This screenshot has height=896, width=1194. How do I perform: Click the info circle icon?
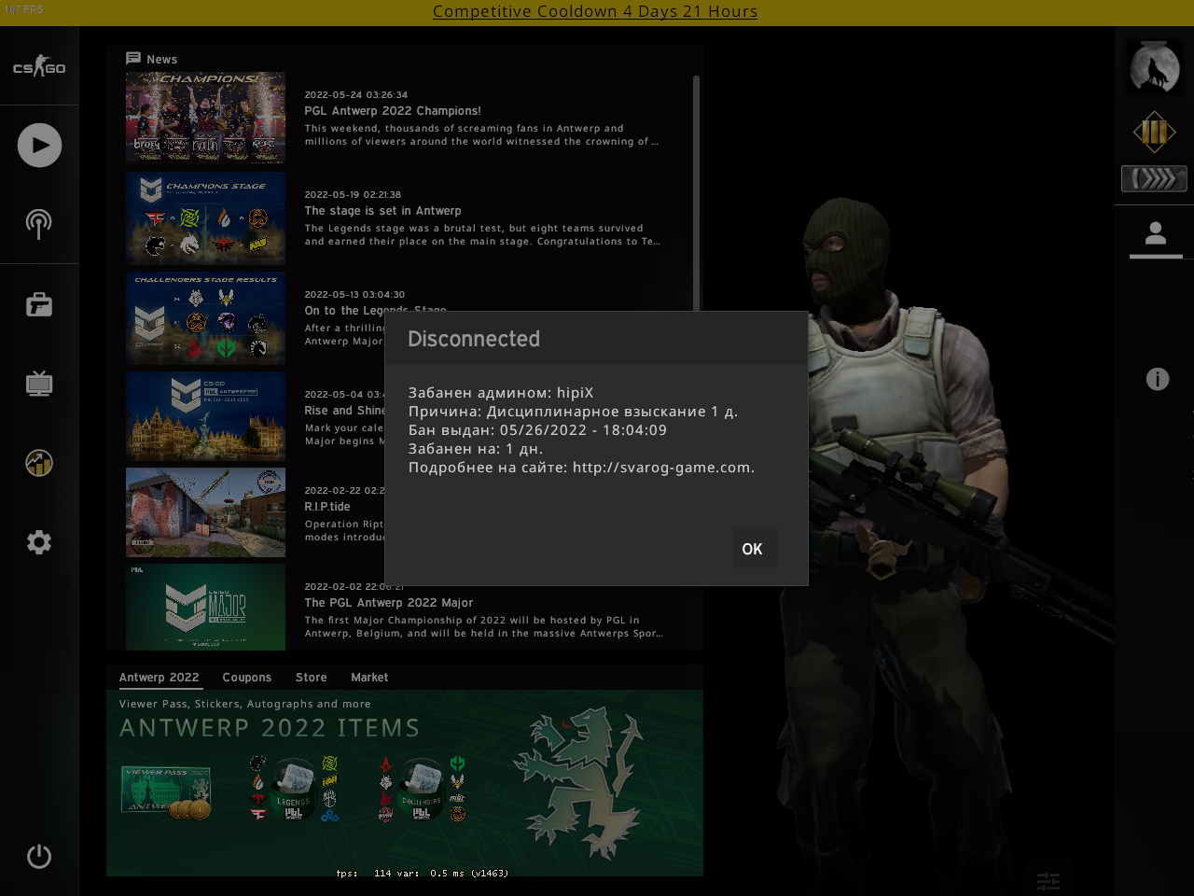tap(1158, 379)
